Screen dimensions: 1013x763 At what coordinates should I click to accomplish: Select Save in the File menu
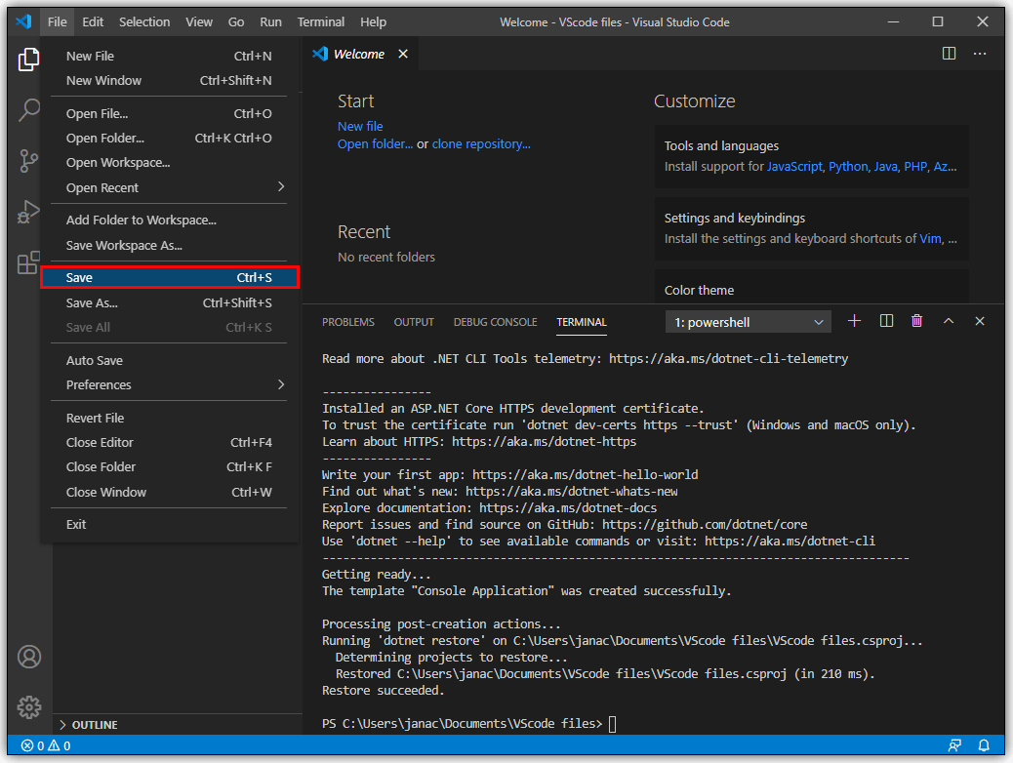pos(169,277)
